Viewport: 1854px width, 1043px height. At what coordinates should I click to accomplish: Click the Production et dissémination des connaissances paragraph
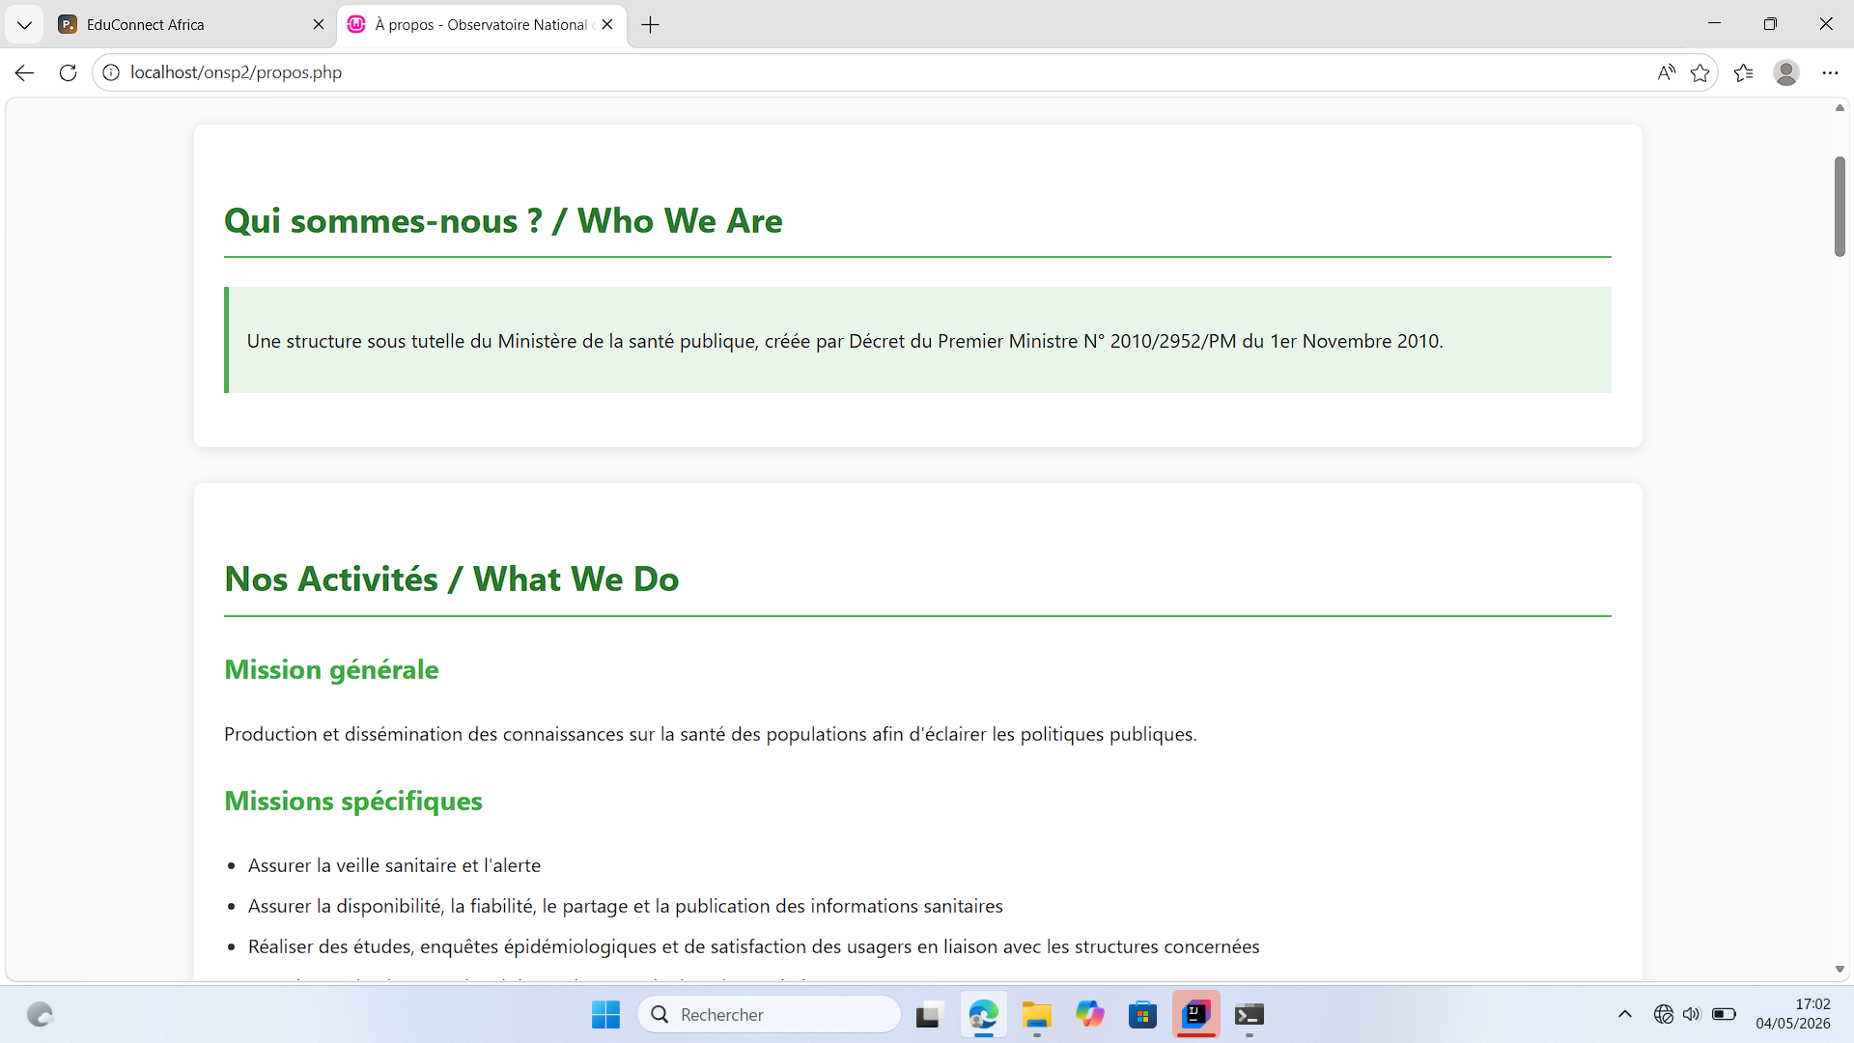coord(711,734)
